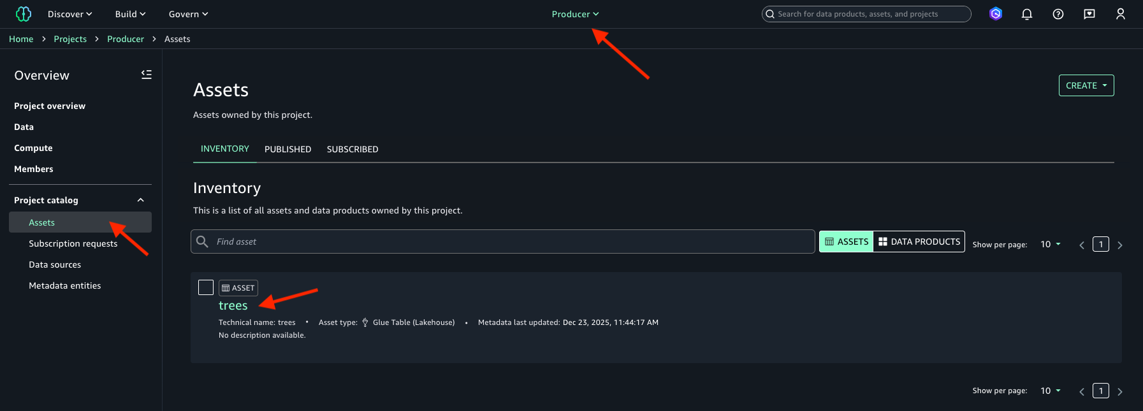Open Compute in the sidebar

coord(33,148)
